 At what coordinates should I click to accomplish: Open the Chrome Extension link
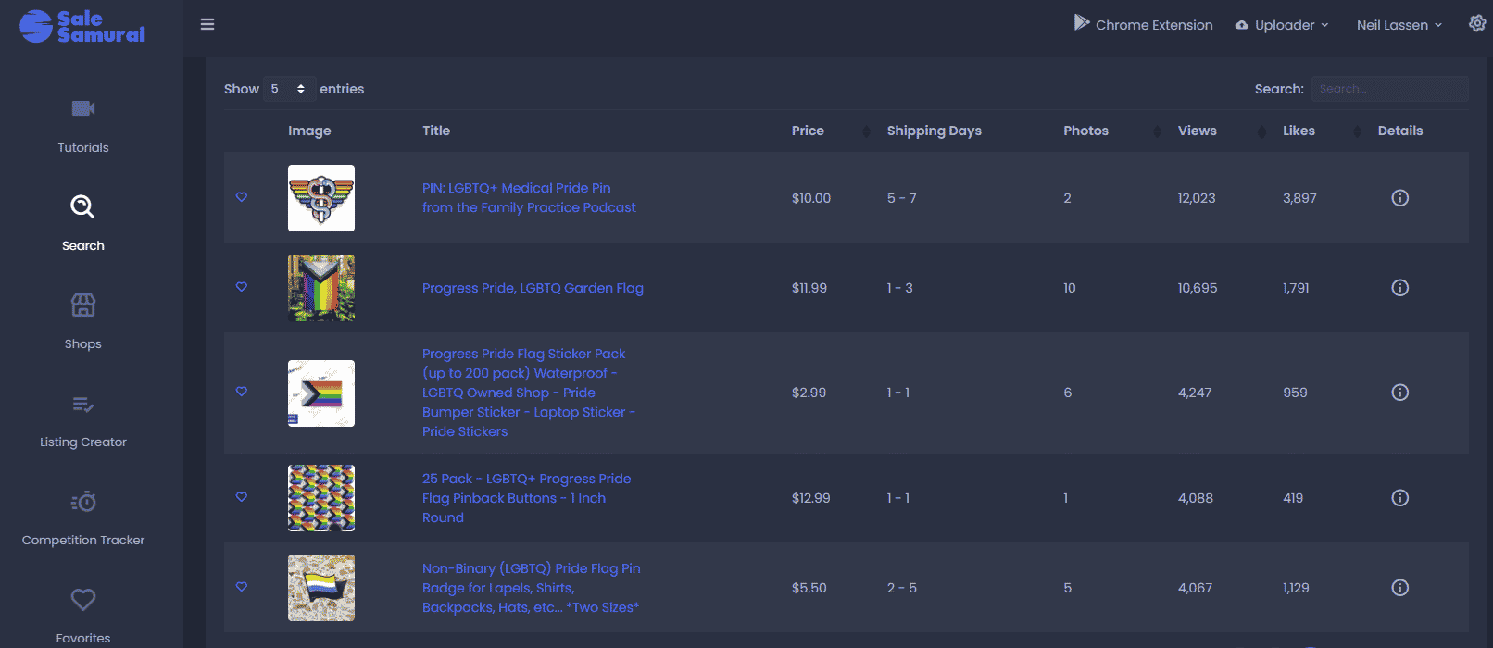(x=1143, y=24)
